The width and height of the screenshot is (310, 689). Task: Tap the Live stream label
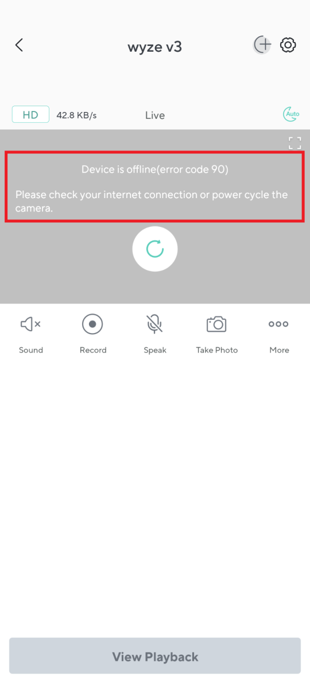(155, 115)
